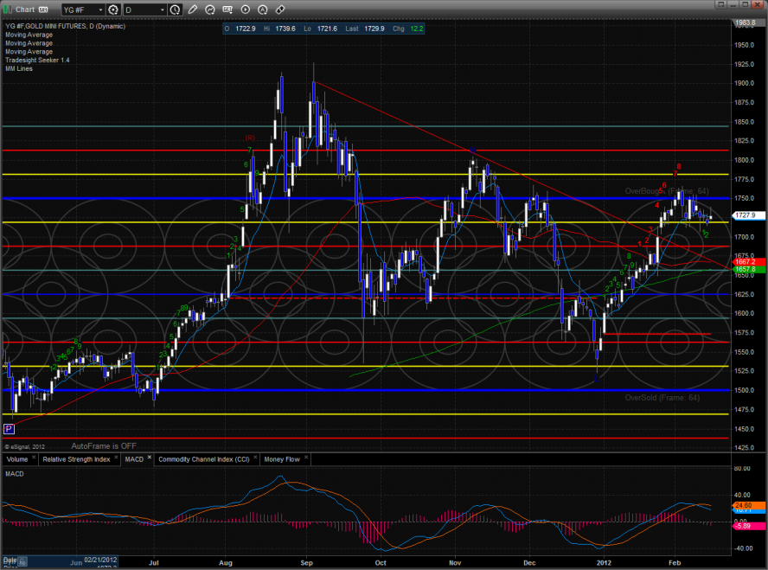Screen dimensions: 768x570
Task: Close the Relative Strength Index tab
Action: tap(116, 458)
